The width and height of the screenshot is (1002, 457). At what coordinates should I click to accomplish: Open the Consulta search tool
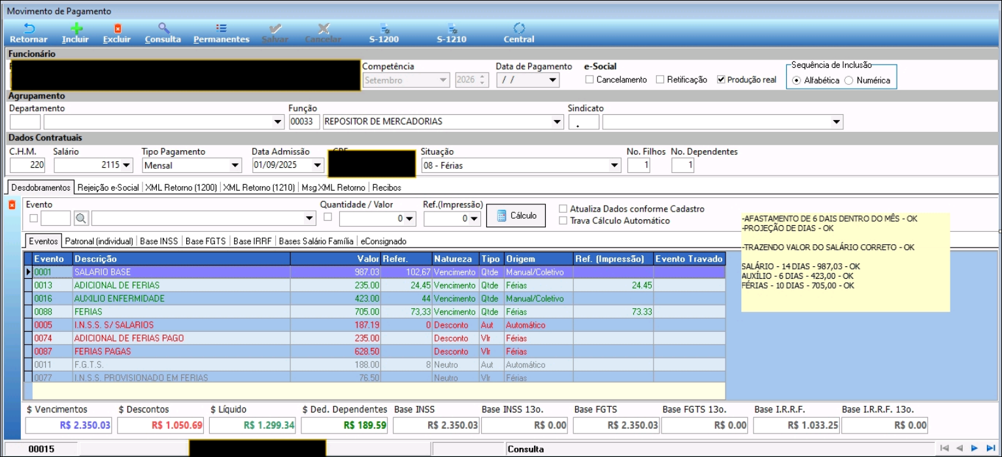point(163,33)
